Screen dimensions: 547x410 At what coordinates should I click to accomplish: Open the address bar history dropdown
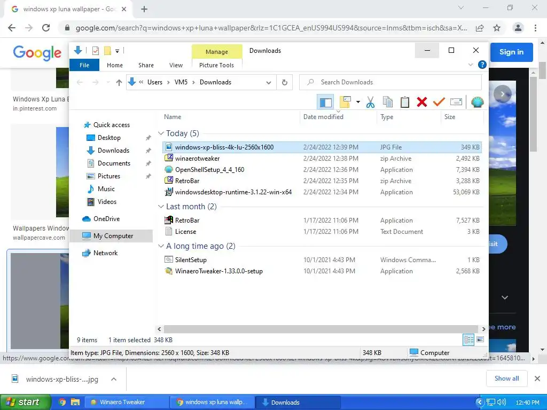269,83
